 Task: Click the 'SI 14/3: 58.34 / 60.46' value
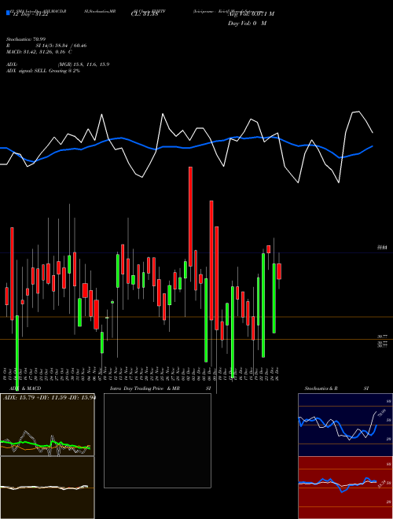point(61,46)
